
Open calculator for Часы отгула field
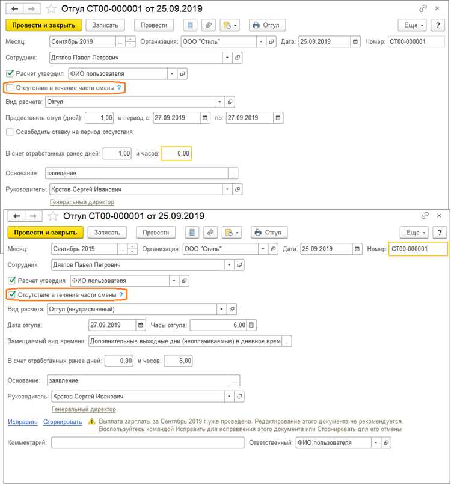point(252,325)
